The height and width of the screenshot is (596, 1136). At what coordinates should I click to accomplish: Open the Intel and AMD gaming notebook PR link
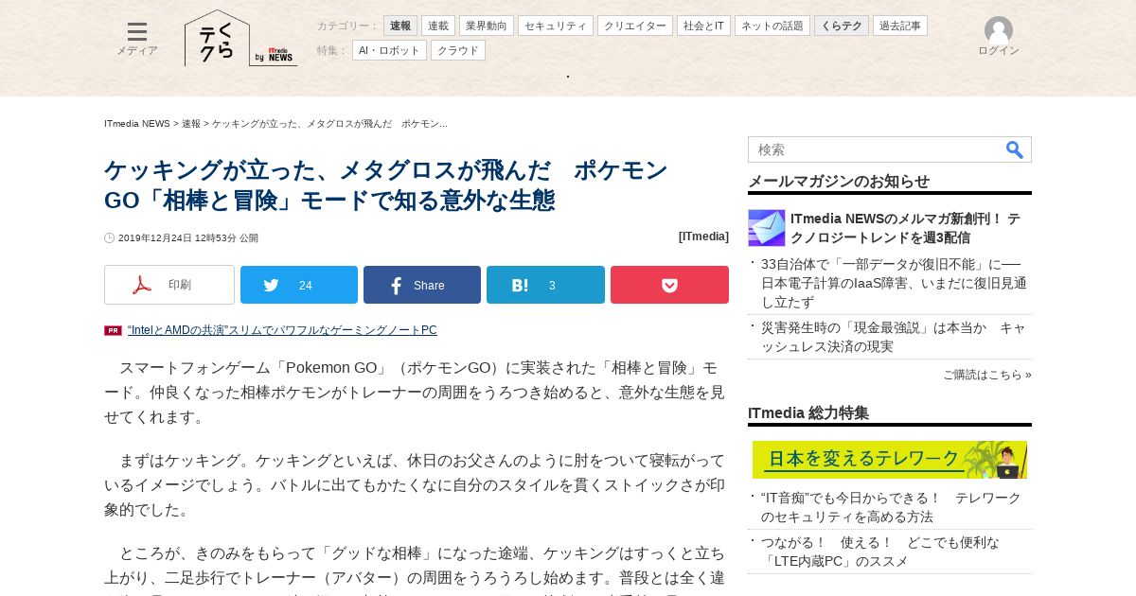click(x=282, y=330)
